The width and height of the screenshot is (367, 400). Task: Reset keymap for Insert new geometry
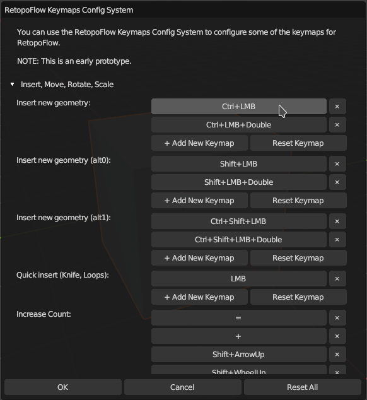298,143
